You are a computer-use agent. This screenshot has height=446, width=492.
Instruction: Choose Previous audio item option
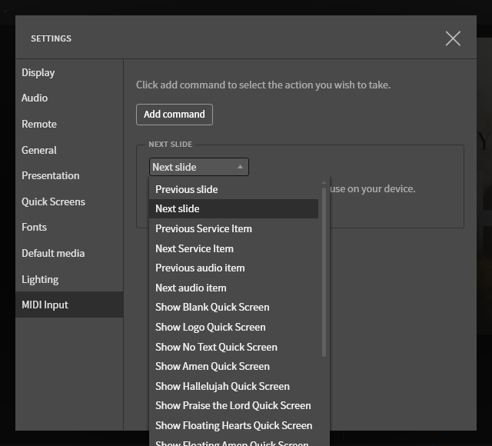point(234,268)
